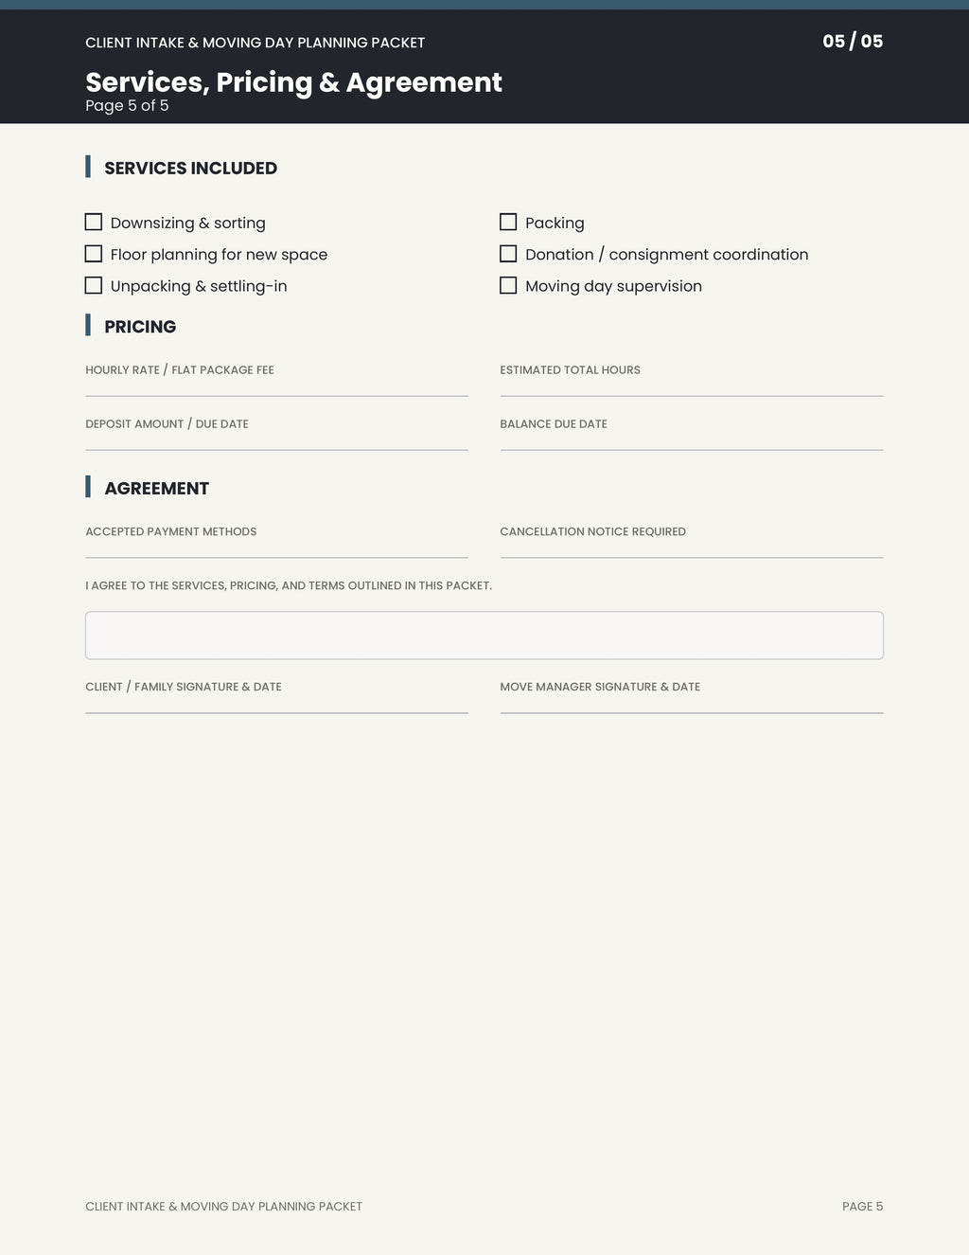Focus the Estimated Total Hours field

coord(692,386)
